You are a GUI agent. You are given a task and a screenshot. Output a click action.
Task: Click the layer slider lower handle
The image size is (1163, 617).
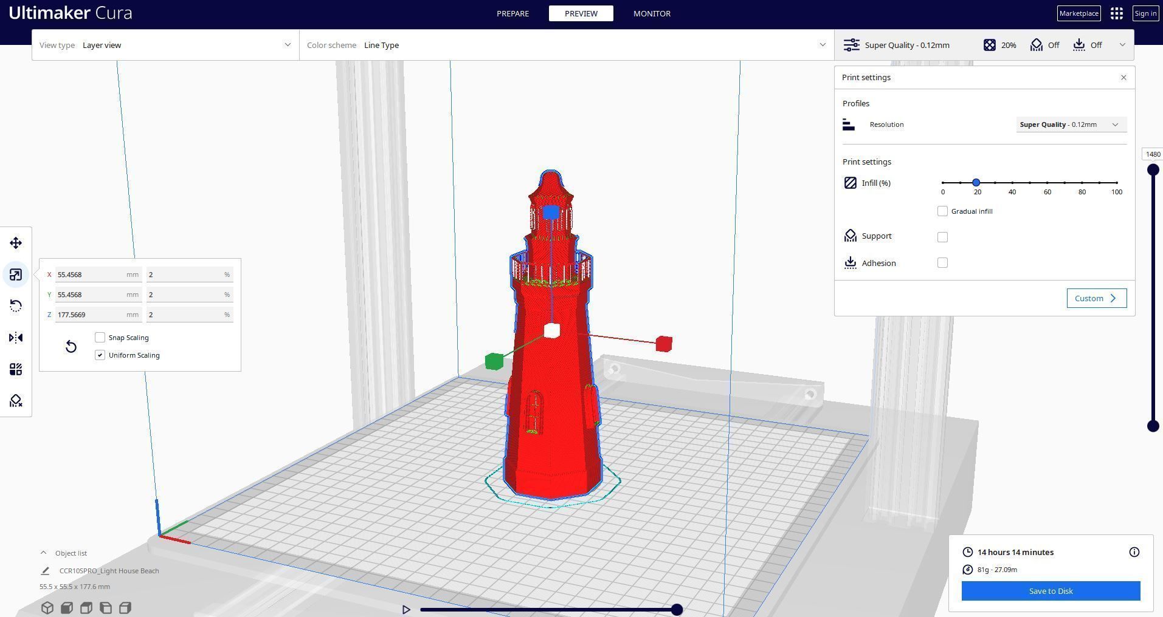click(1153, 426)
